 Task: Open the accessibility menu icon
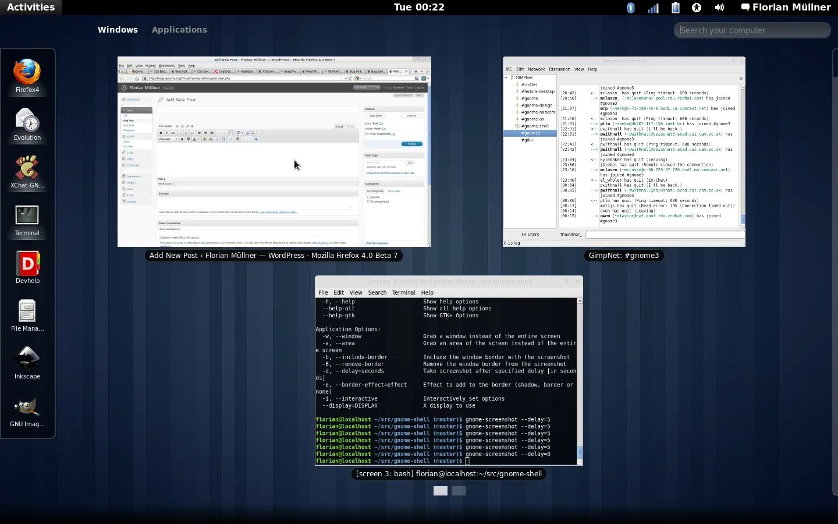click(697, 8)
